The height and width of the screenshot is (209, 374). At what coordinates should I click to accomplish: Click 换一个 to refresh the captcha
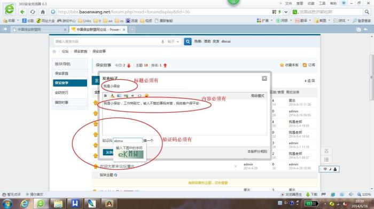coord(149,140)
